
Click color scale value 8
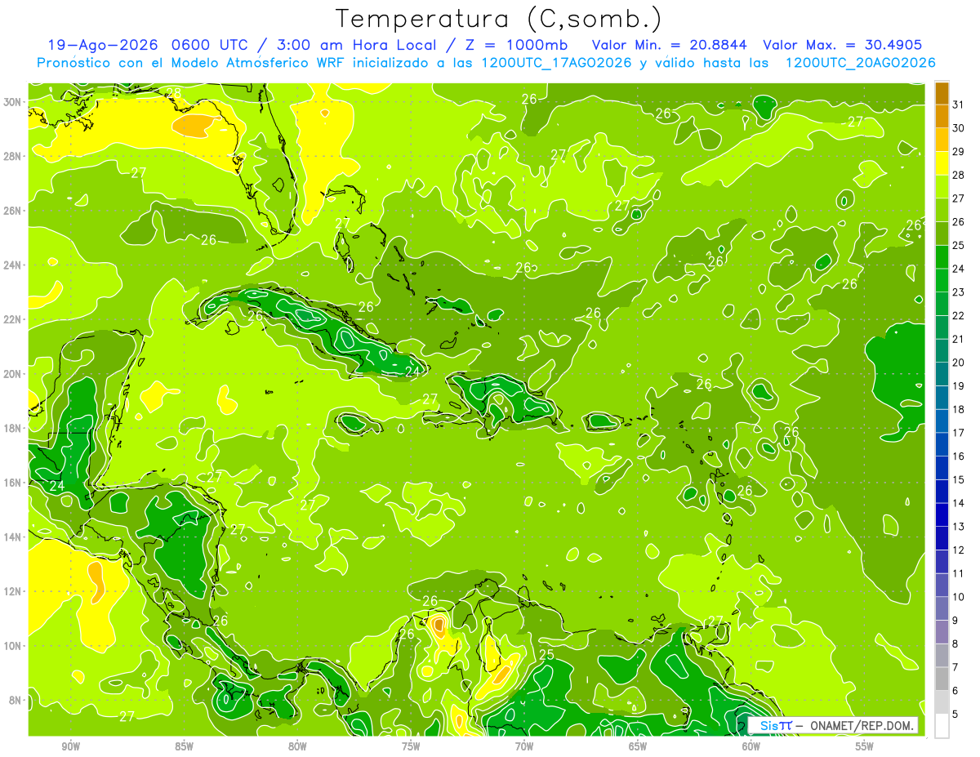point(955,643)
